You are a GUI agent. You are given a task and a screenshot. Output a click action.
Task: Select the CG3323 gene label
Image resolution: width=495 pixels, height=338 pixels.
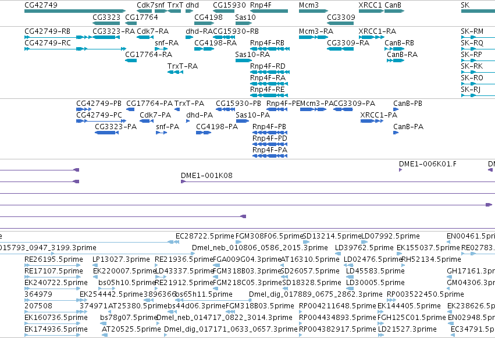tap(106, 17)
